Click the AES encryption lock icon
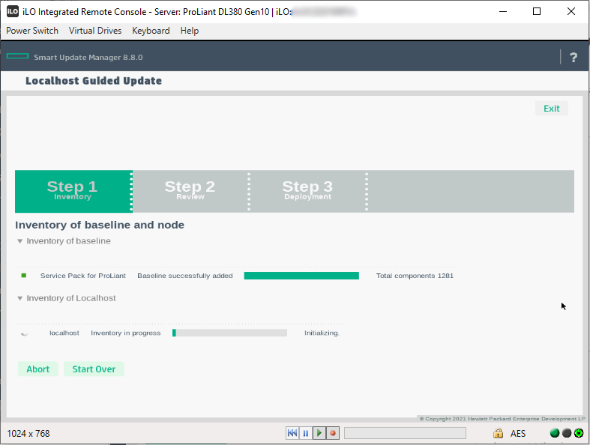 (498, 433)
